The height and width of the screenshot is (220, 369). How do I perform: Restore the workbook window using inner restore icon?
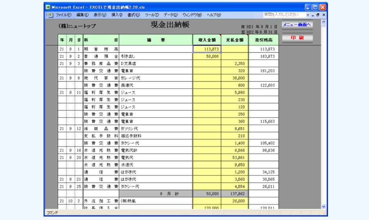coord(318,15)
